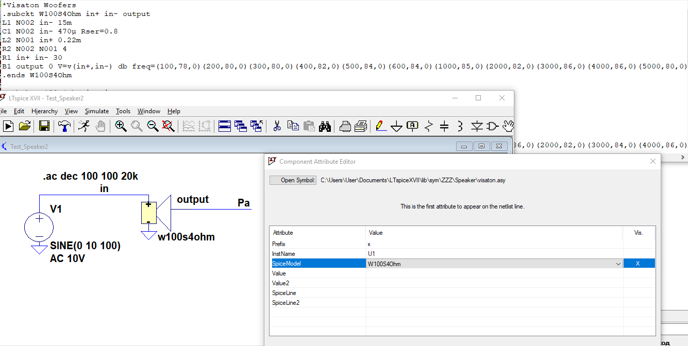Create a new schematic from toolbar
Image resolution: width=688 pixels, height=346 pixels.
pyautogui.click(x=8, y=126)
